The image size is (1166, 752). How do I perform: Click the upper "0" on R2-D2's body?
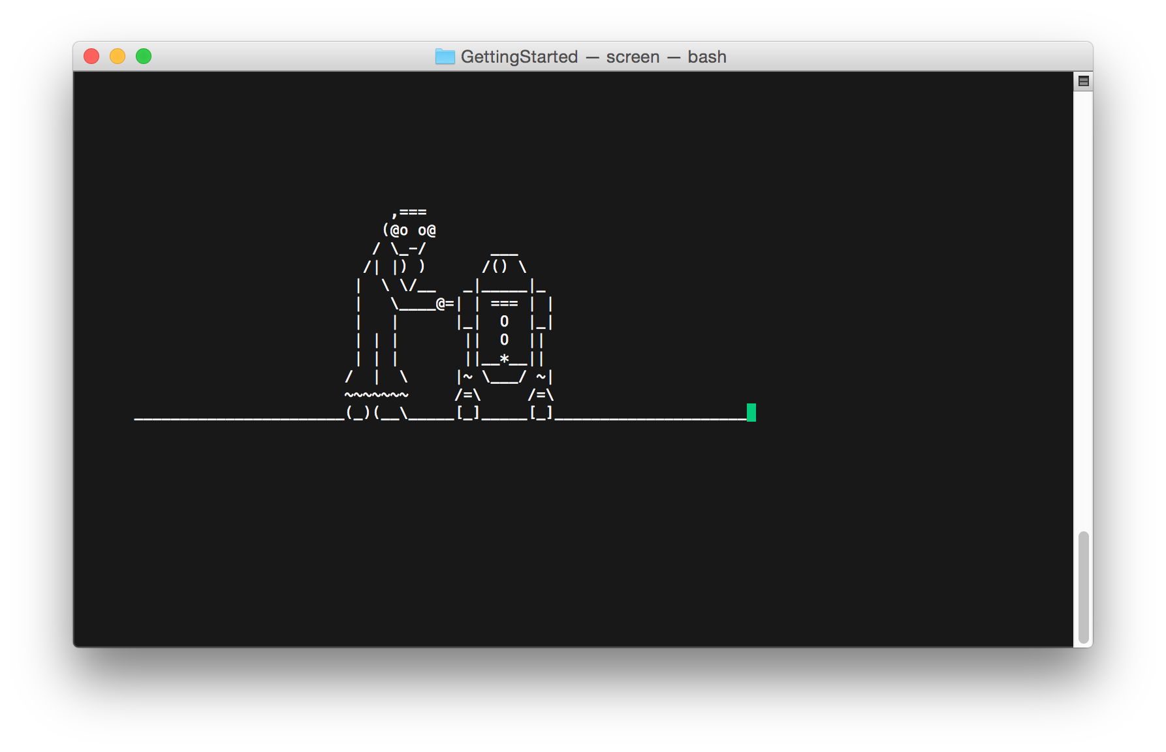coord(504,321)
